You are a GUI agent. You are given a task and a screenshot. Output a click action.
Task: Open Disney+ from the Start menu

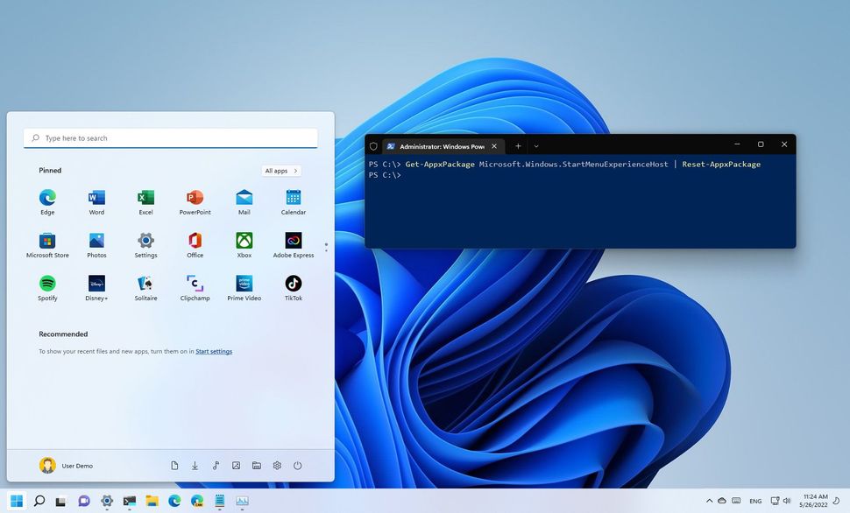point(96,286)
